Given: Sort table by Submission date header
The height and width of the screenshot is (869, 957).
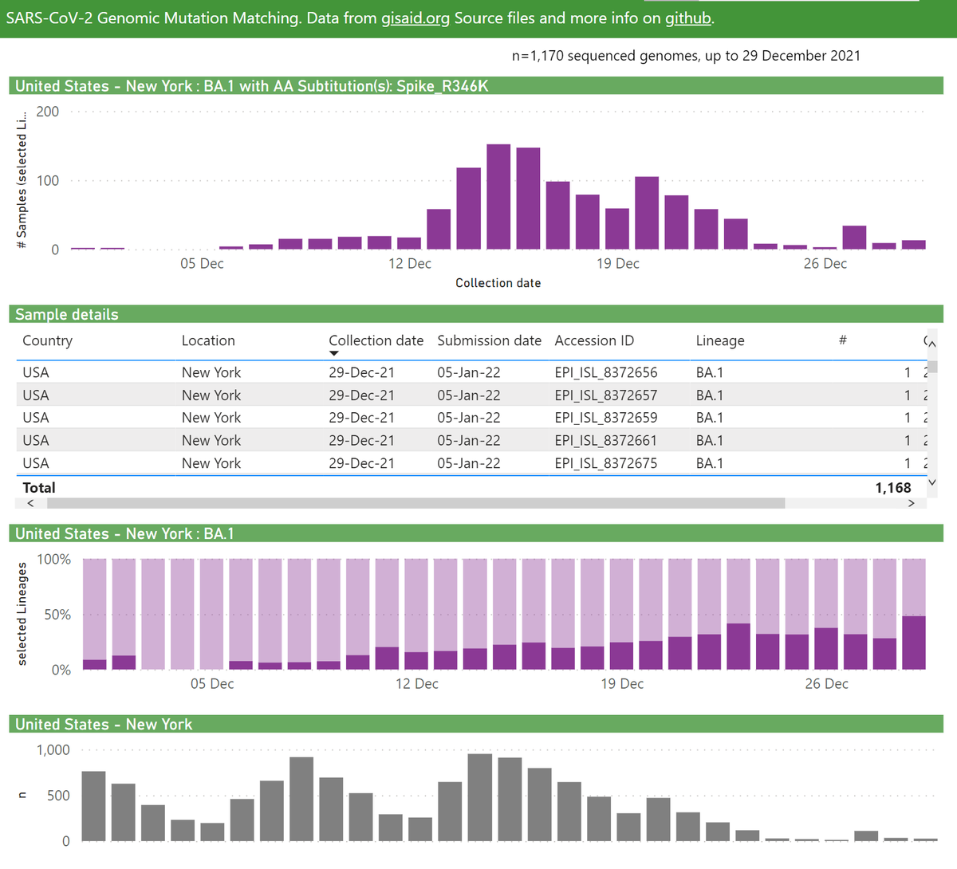Looking at the screenshot, I should (x=489, y=340).
